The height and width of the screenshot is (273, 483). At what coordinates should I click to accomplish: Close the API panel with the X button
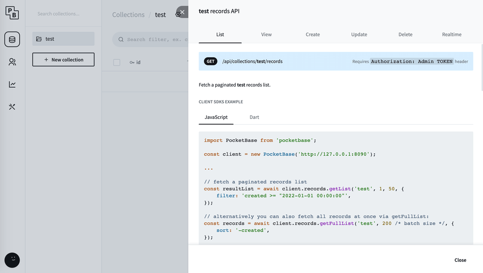pyautogui.click(x=182, y=12)
